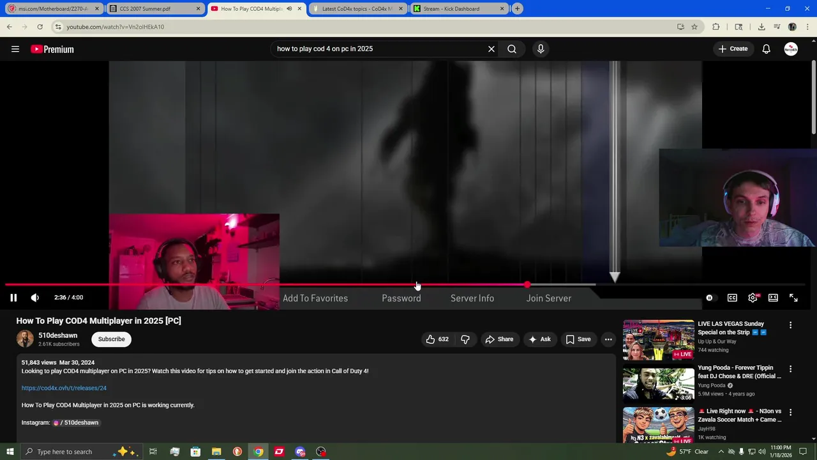
Task: Bookmark this page with the star
Action: tap(694, 27)
